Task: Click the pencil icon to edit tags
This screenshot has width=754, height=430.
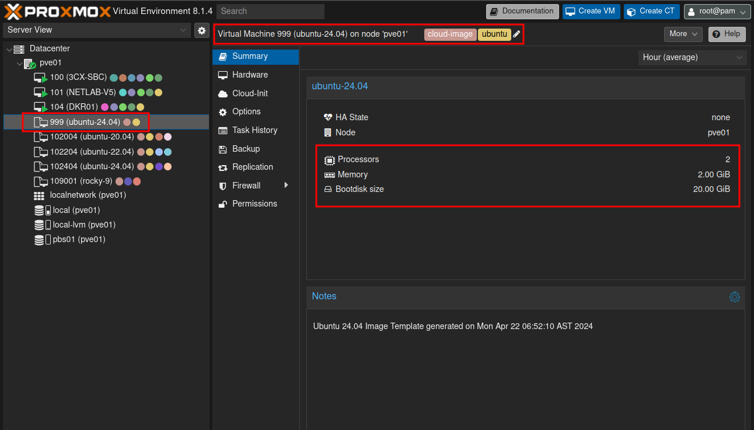Action: click(516, 34)
